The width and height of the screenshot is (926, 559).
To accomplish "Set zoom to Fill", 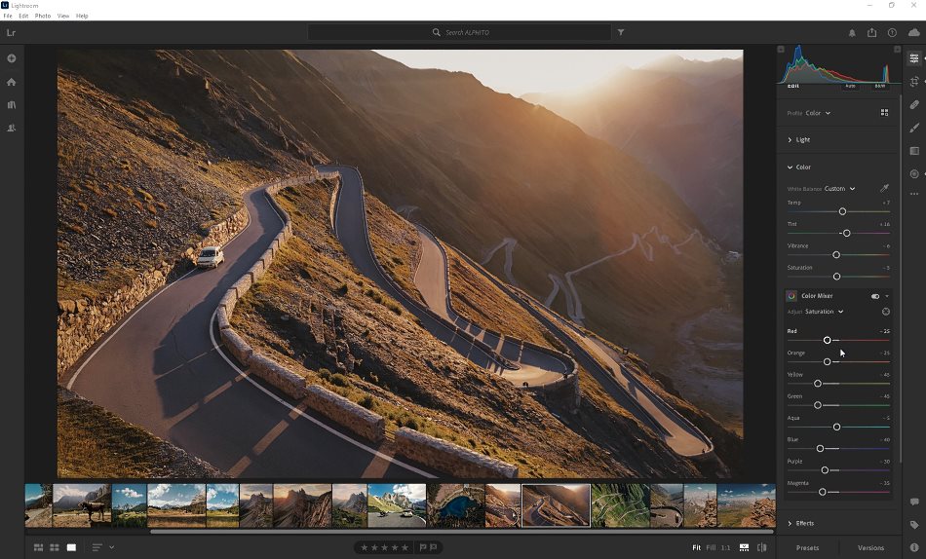I will (711, 547).
